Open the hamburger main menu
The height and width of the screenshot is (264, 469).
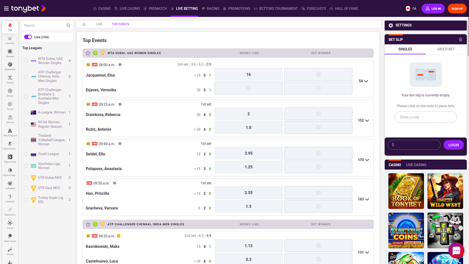pos(6,8)
